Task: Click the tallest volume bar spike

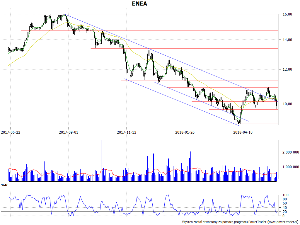Action: (x=101, y=160)
